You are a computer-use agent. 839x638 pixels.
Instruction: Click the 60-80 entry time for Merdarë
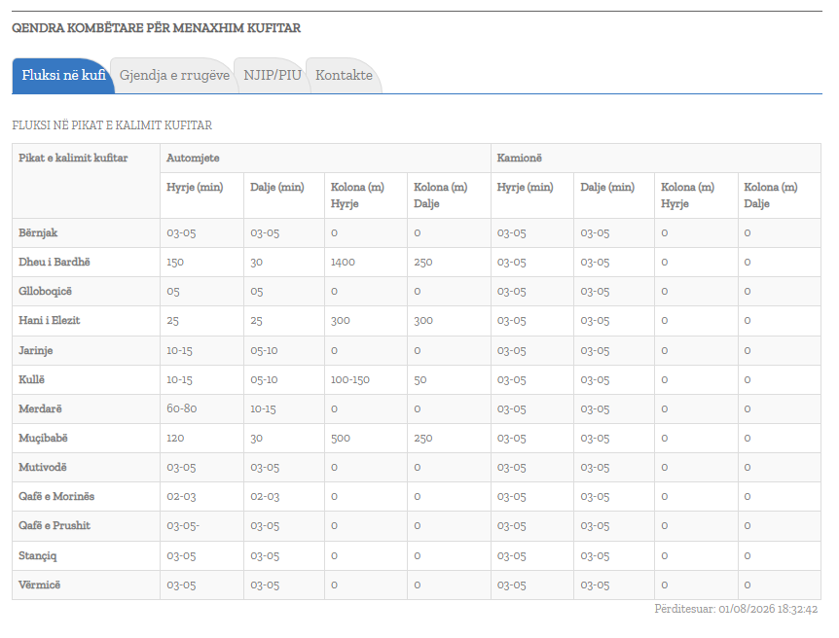(181, 408)
